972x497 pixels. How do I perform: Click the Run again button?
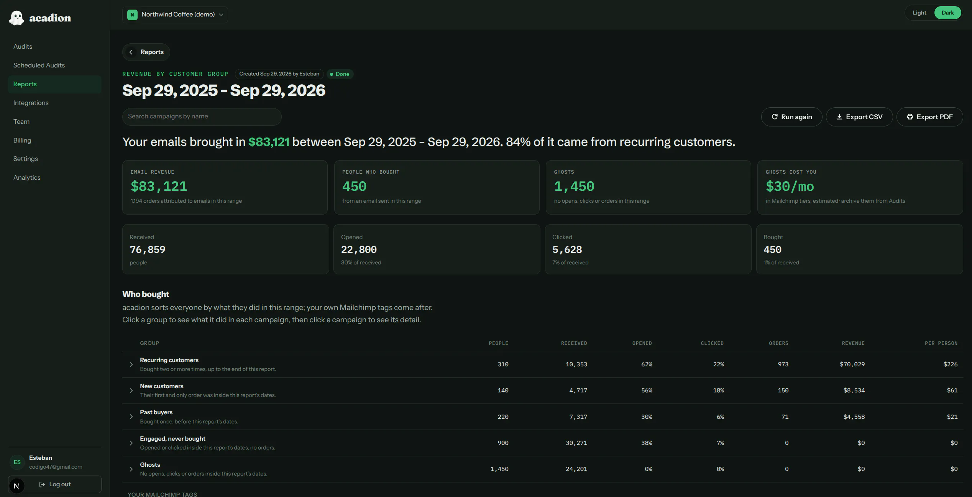[791, 117]
